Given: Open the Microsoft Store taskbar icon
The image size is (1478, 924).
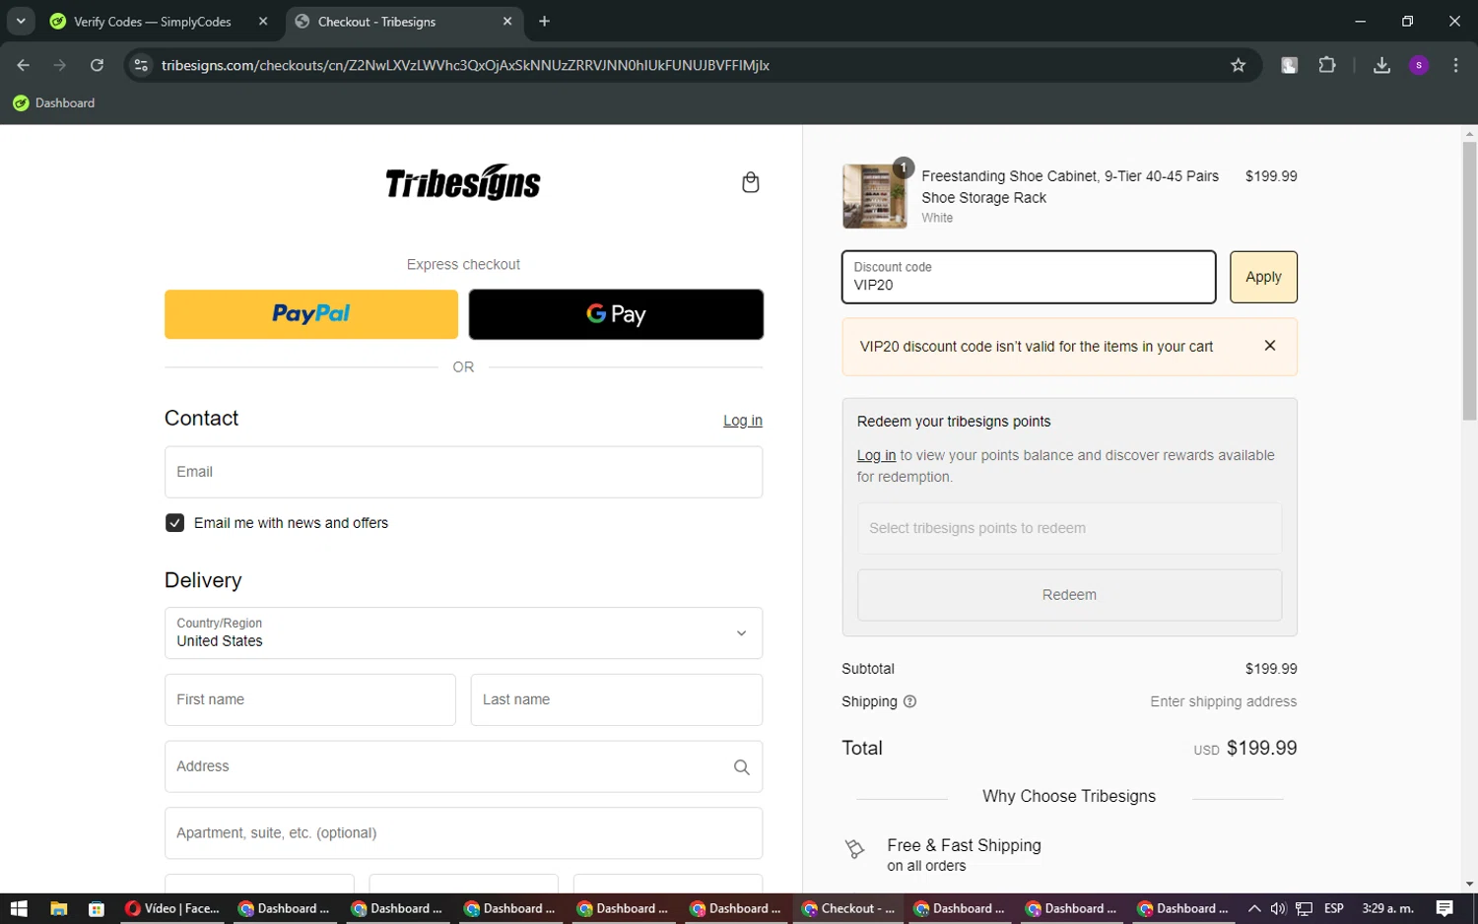Looking at the screenshot, I should (x=96, y=908).
